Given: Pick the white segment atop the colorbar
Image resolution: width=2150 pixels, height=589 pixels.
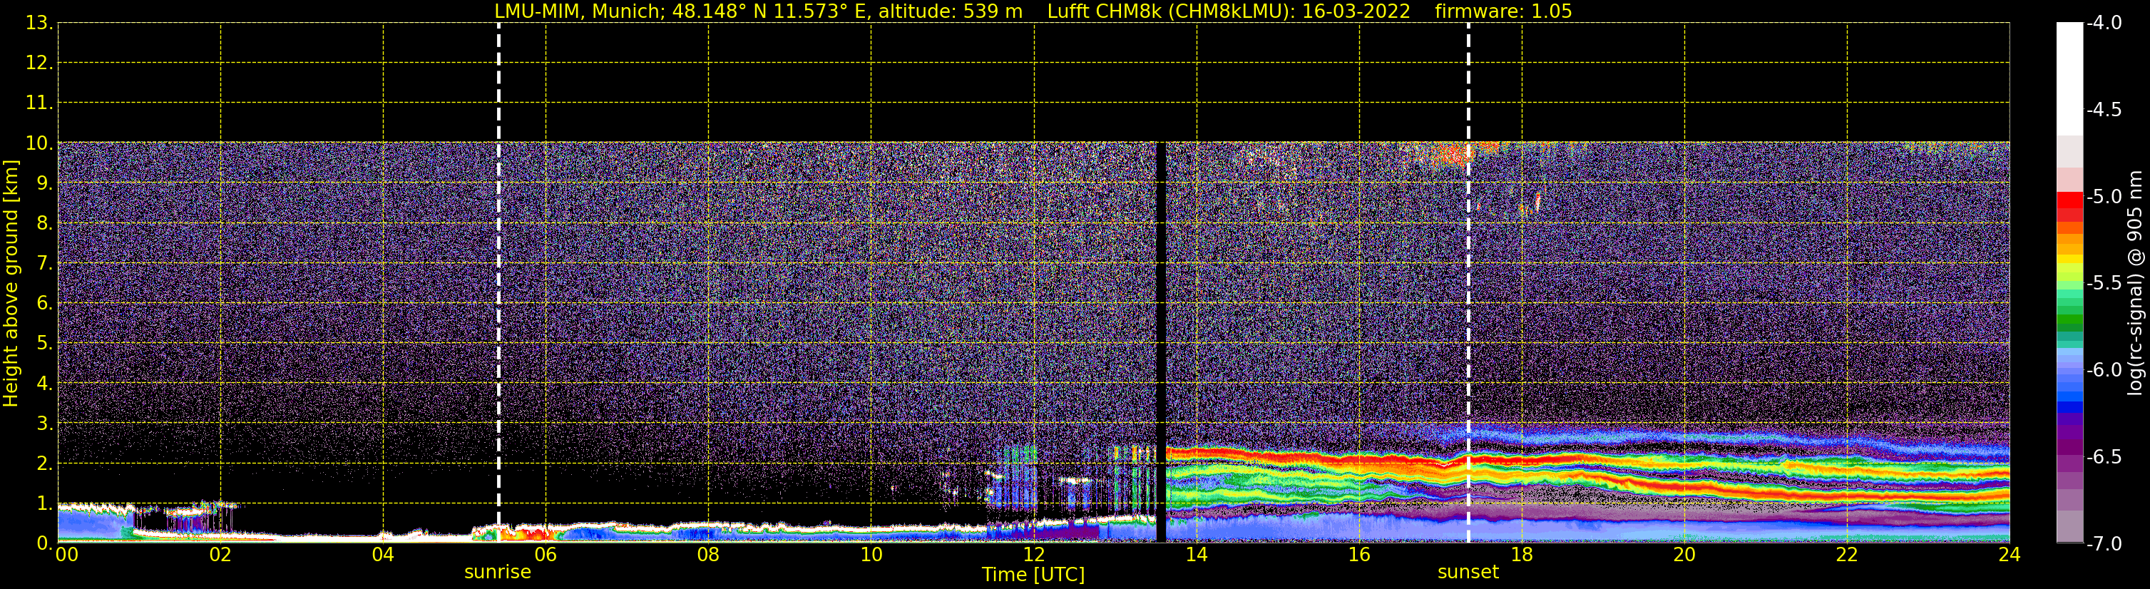Looking at the screenshot, I should (2069, 79).
